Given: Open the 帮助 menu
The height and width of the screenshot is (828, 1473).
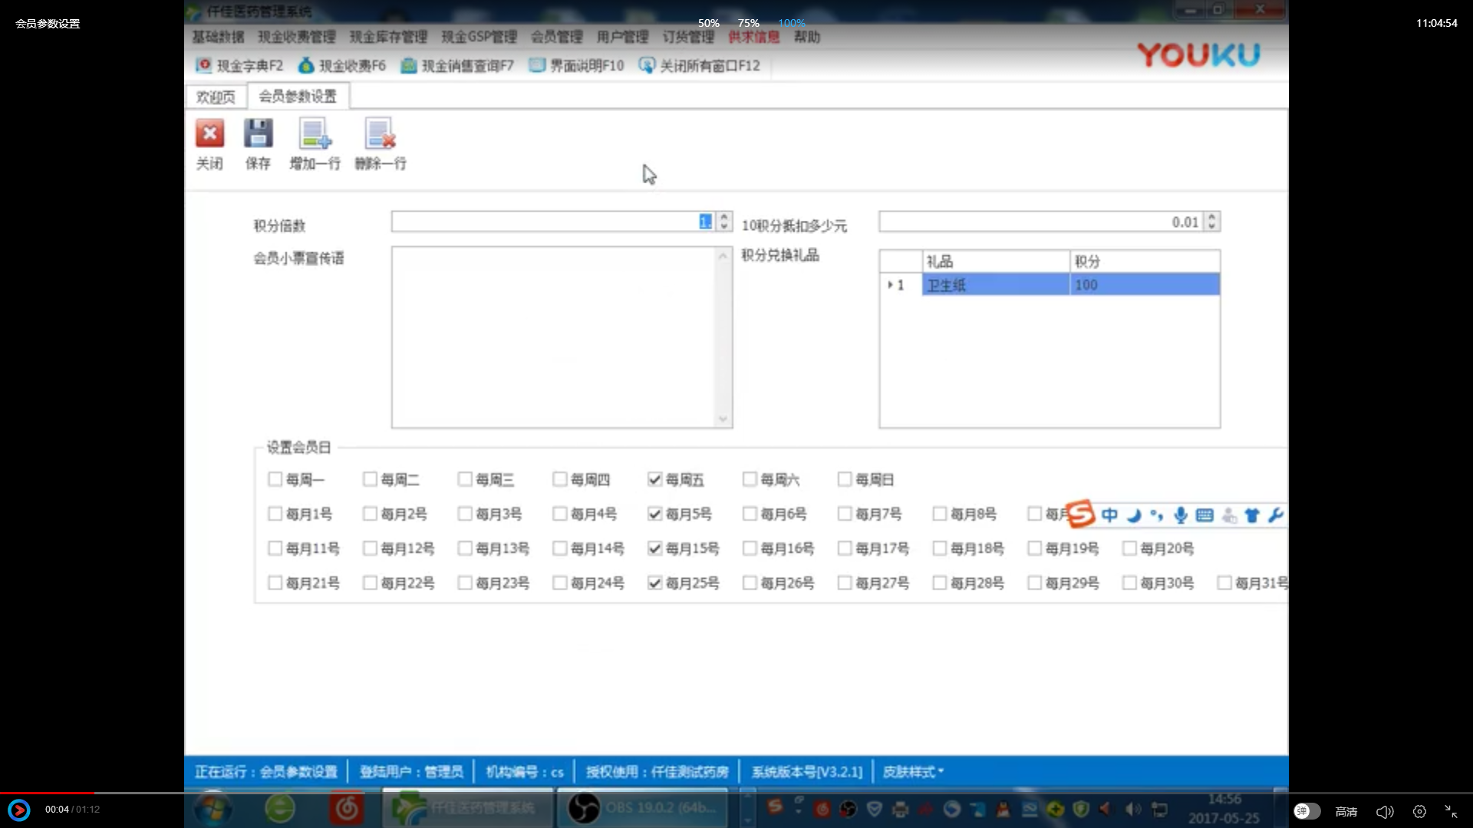Looking at the screenshot, I should 807,37.
